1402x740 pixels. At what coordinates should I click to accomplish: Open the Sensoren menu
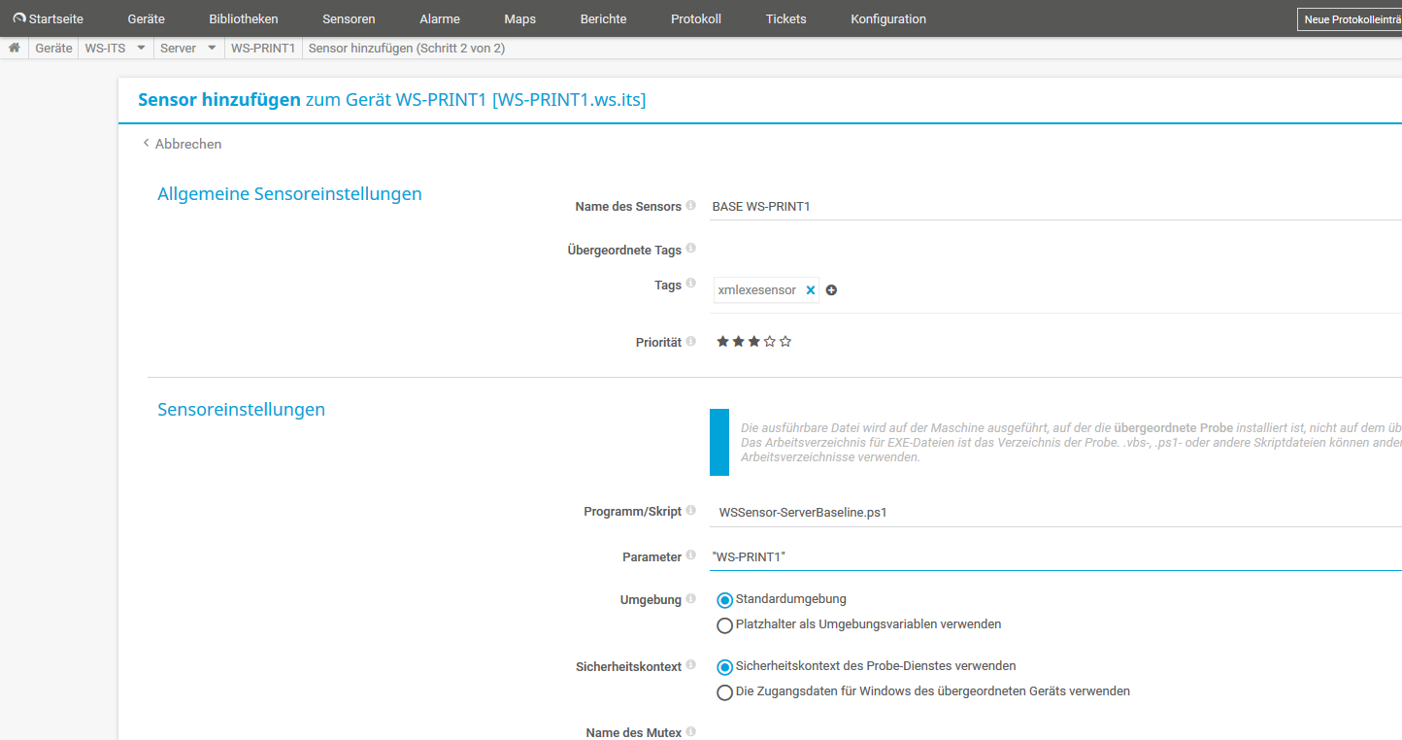[349, 18]
